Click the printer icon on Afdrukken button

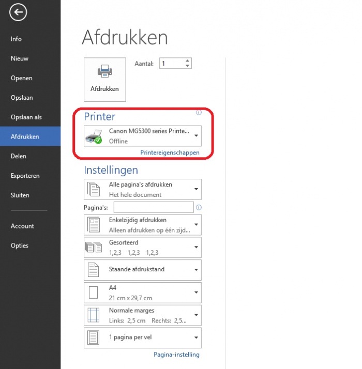point(105,71)
